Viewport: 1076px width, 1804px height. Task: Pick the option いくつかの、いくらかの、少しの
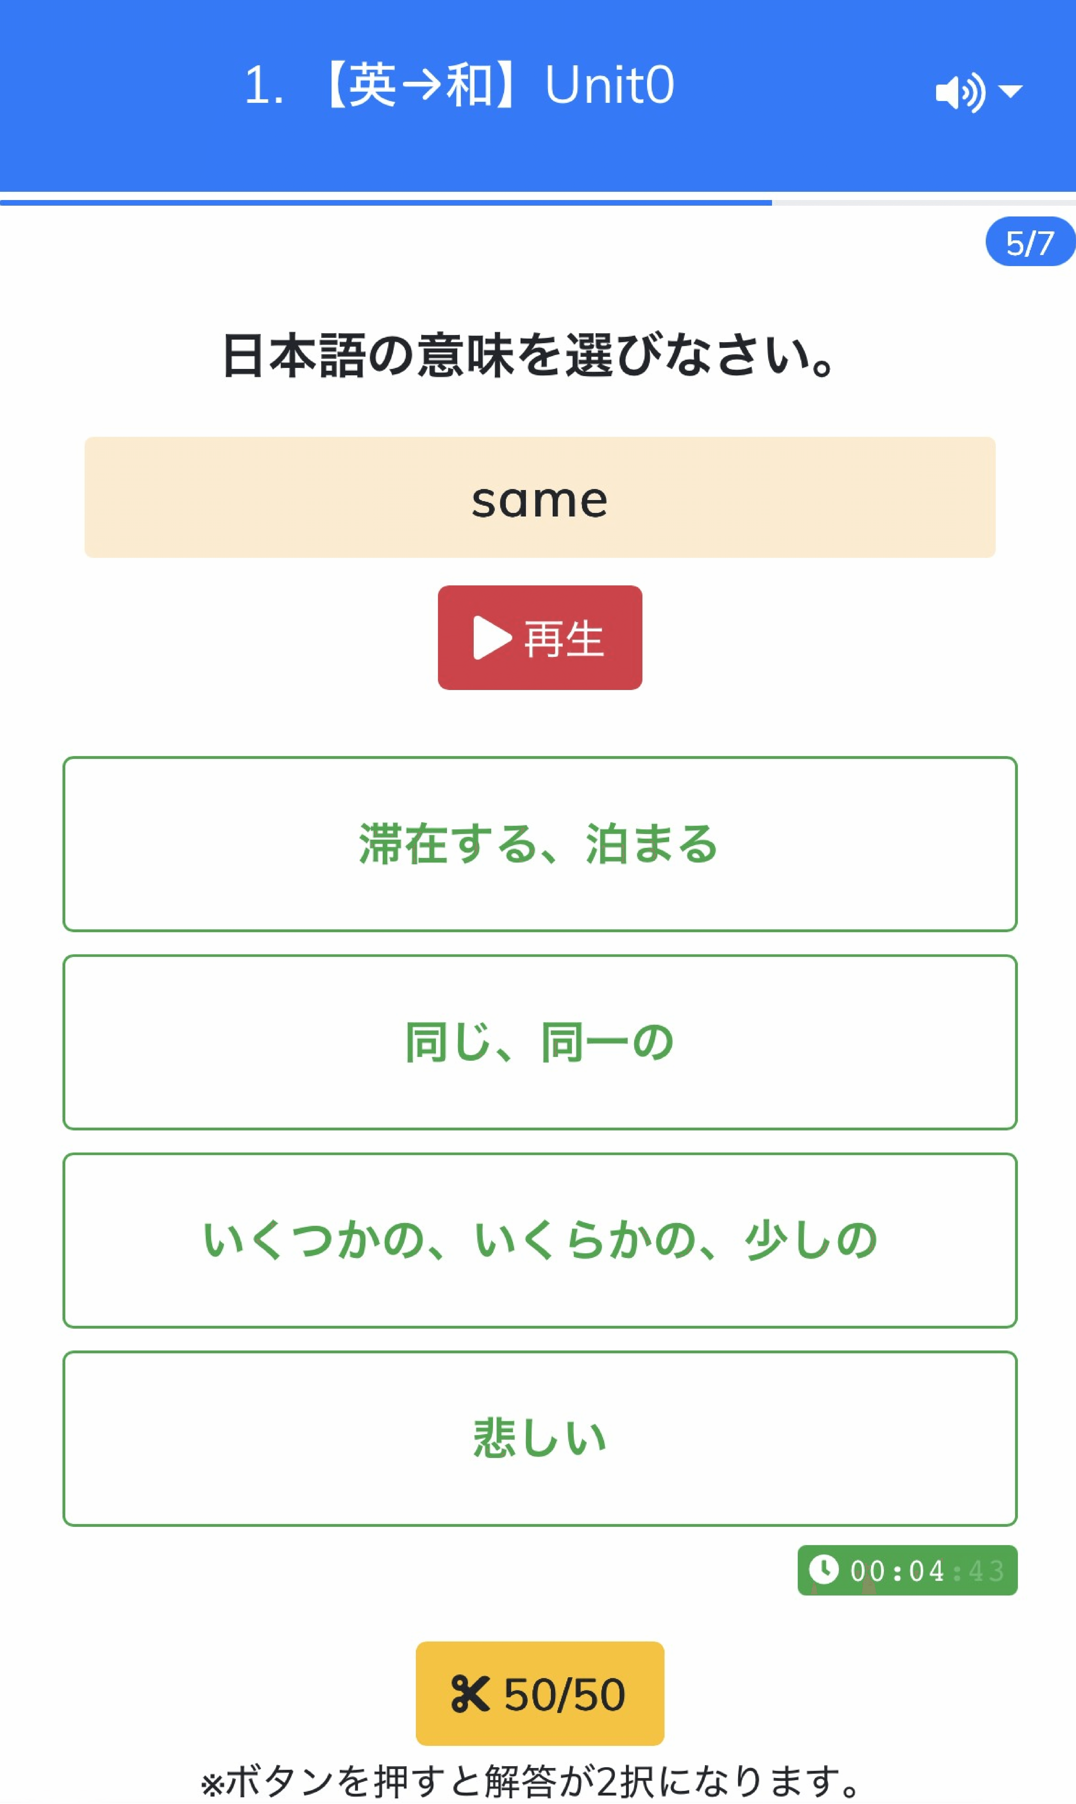(540, 1240)
